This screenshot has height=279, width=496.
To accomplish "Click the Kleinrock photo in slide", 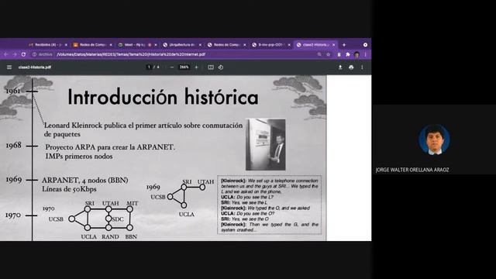I will click(266, 144).
